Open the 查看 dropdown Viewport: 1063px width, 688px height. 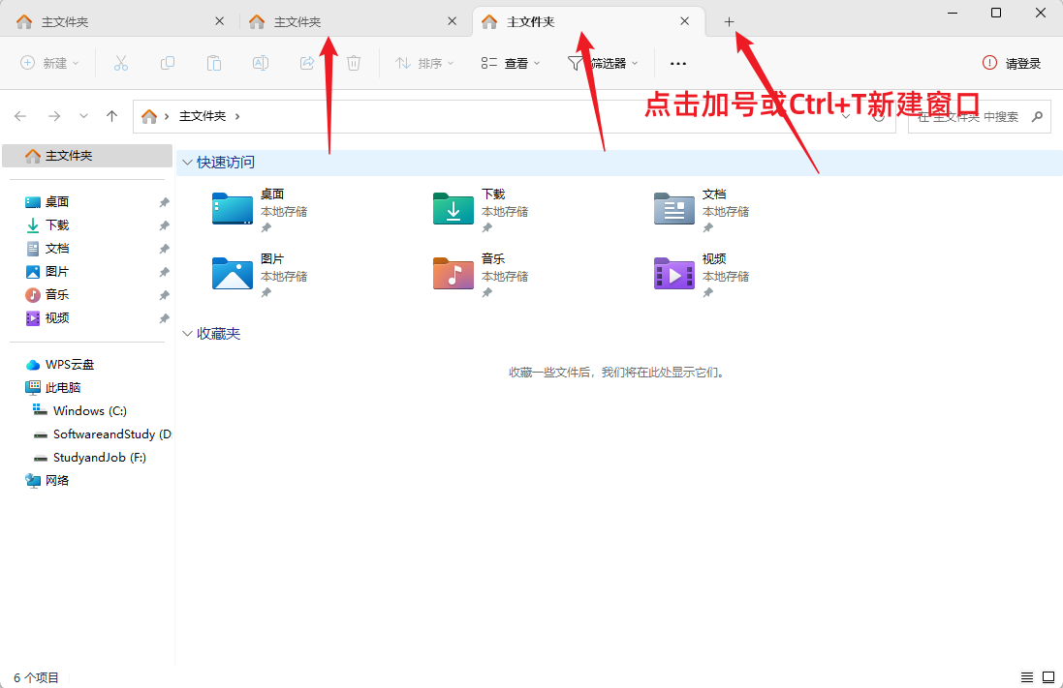coord(510,63)
